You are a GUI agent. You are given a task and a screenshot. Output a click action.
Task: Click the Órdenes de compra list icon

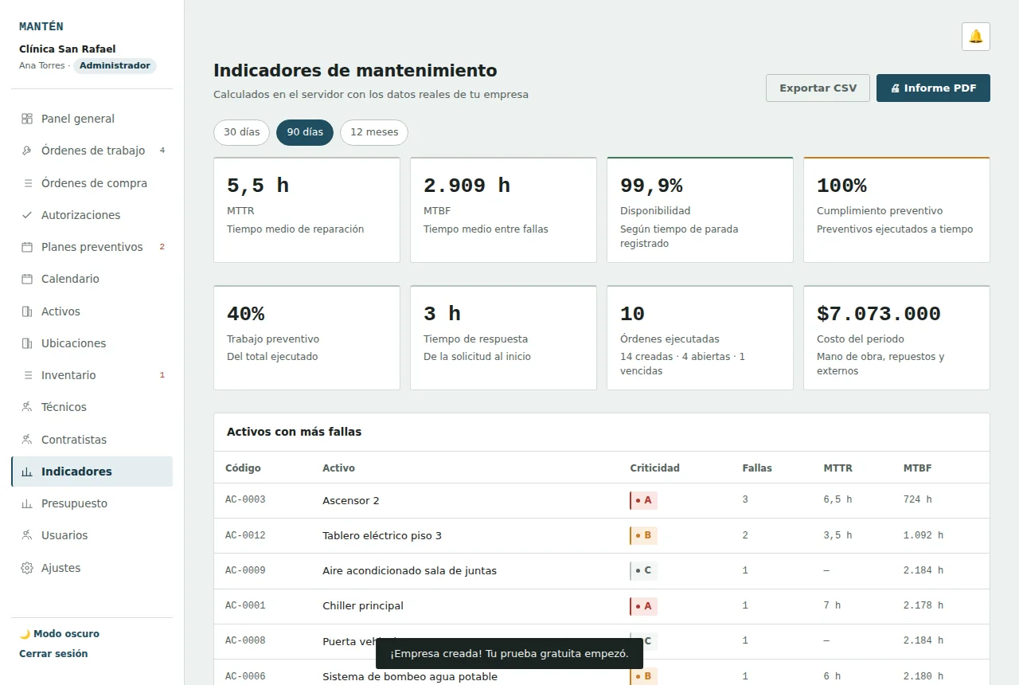point(27,183)
